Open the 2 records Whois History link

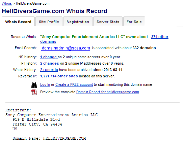coord(49,70)
